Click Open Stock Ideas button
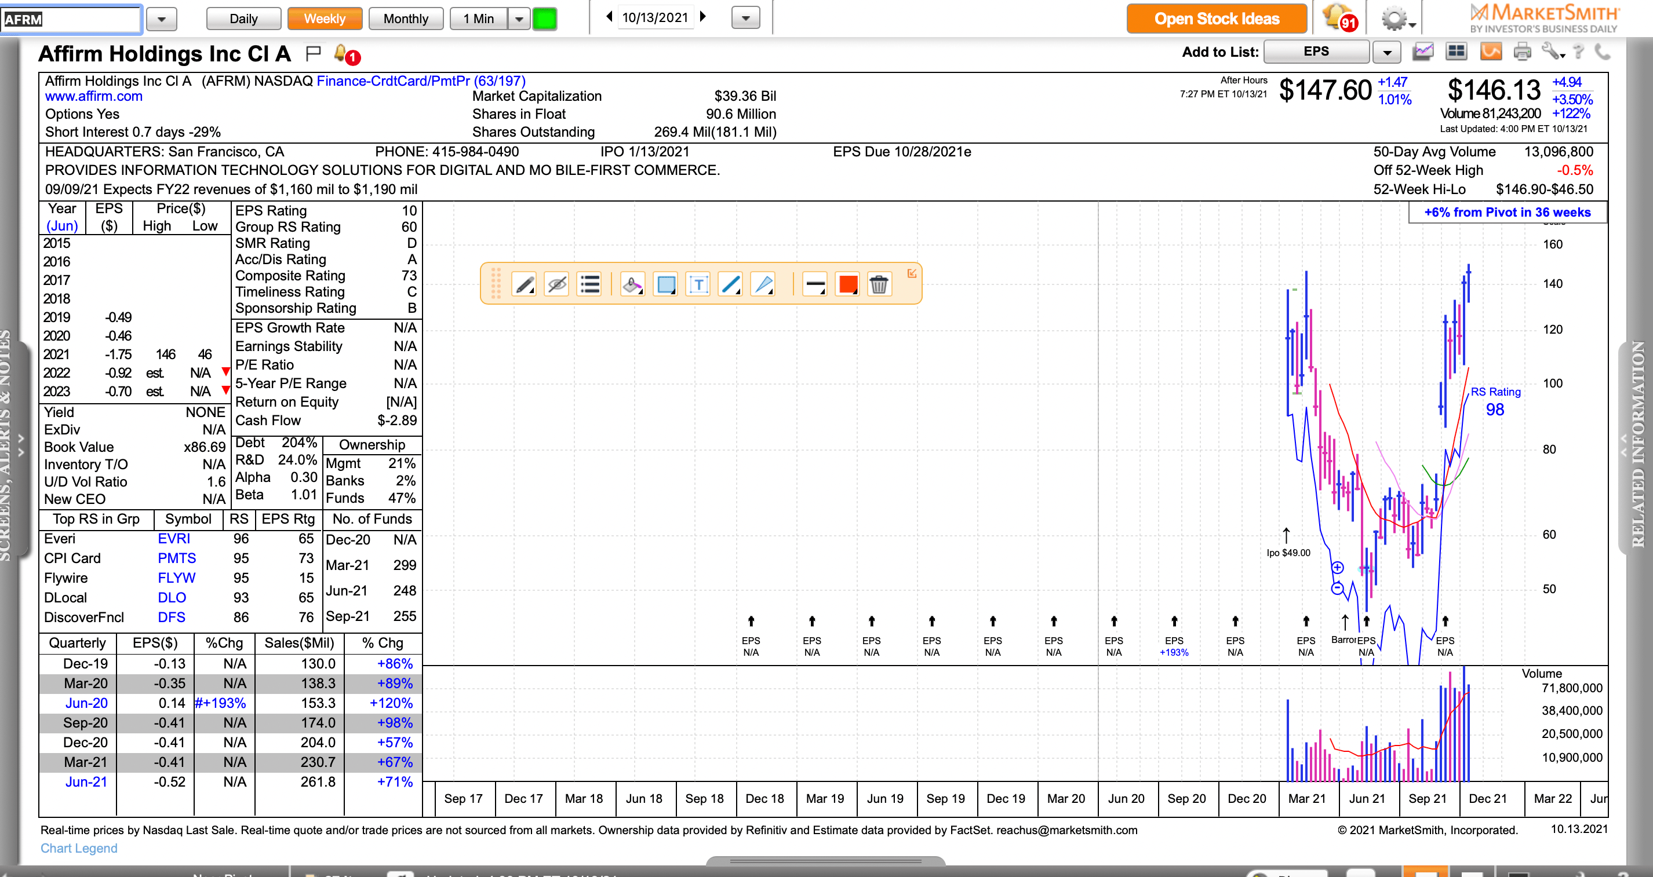The width and height of the screenshot is (1653, 877). [x=1217, y=19]
